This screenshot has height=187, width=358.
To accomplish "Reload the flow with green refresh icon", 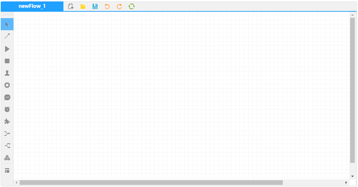I will 131,6.
